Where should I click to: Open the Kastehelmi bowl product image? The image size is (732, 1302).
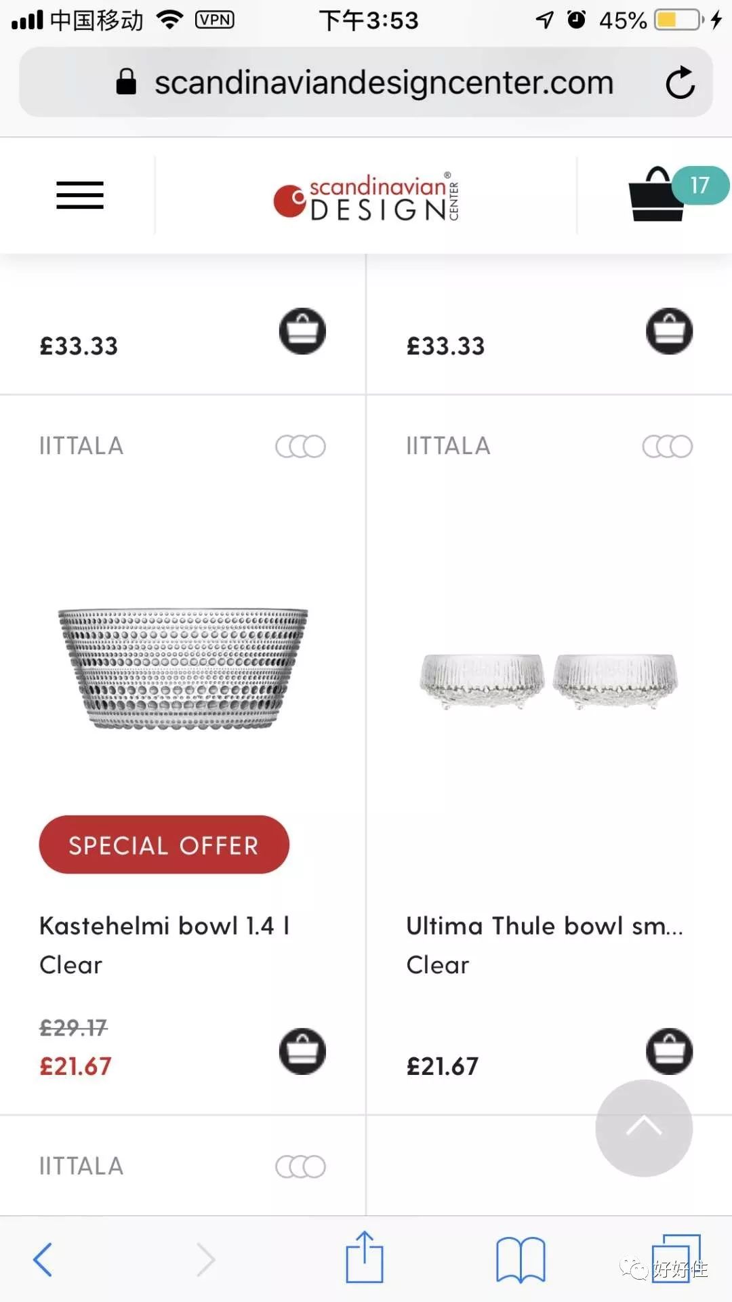coord(183,668)
